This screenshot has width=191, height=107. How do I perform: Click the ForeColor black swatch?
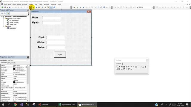[x=14, y=82]
